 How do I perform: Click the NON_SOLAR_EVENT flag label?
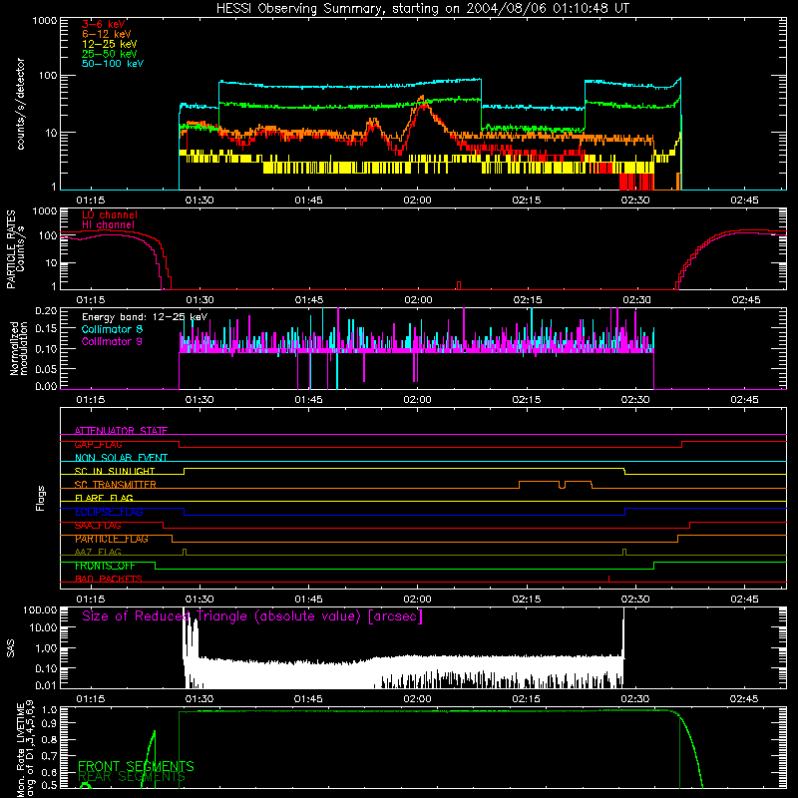click(x=121, y=458)
